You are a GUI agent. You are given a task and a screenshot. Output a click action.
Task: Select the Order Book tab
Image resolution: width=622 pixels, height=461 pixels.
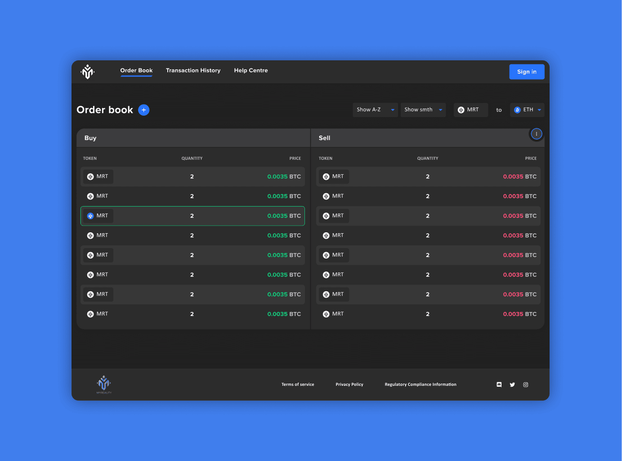pos(136,71)
